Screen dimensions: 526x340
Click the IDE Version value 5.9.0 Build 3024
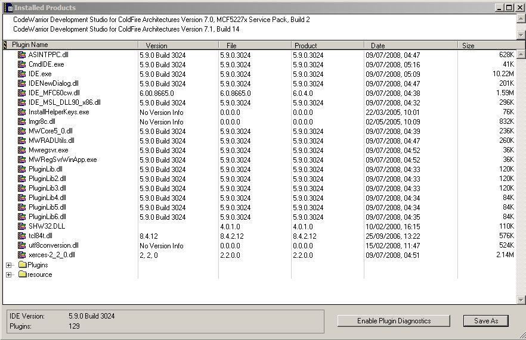(x=92, y=316)
